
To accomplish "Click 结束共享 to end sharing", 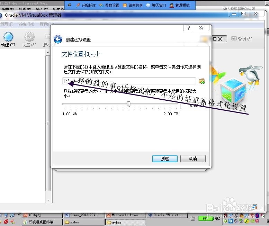I will [x=133, y=5].
